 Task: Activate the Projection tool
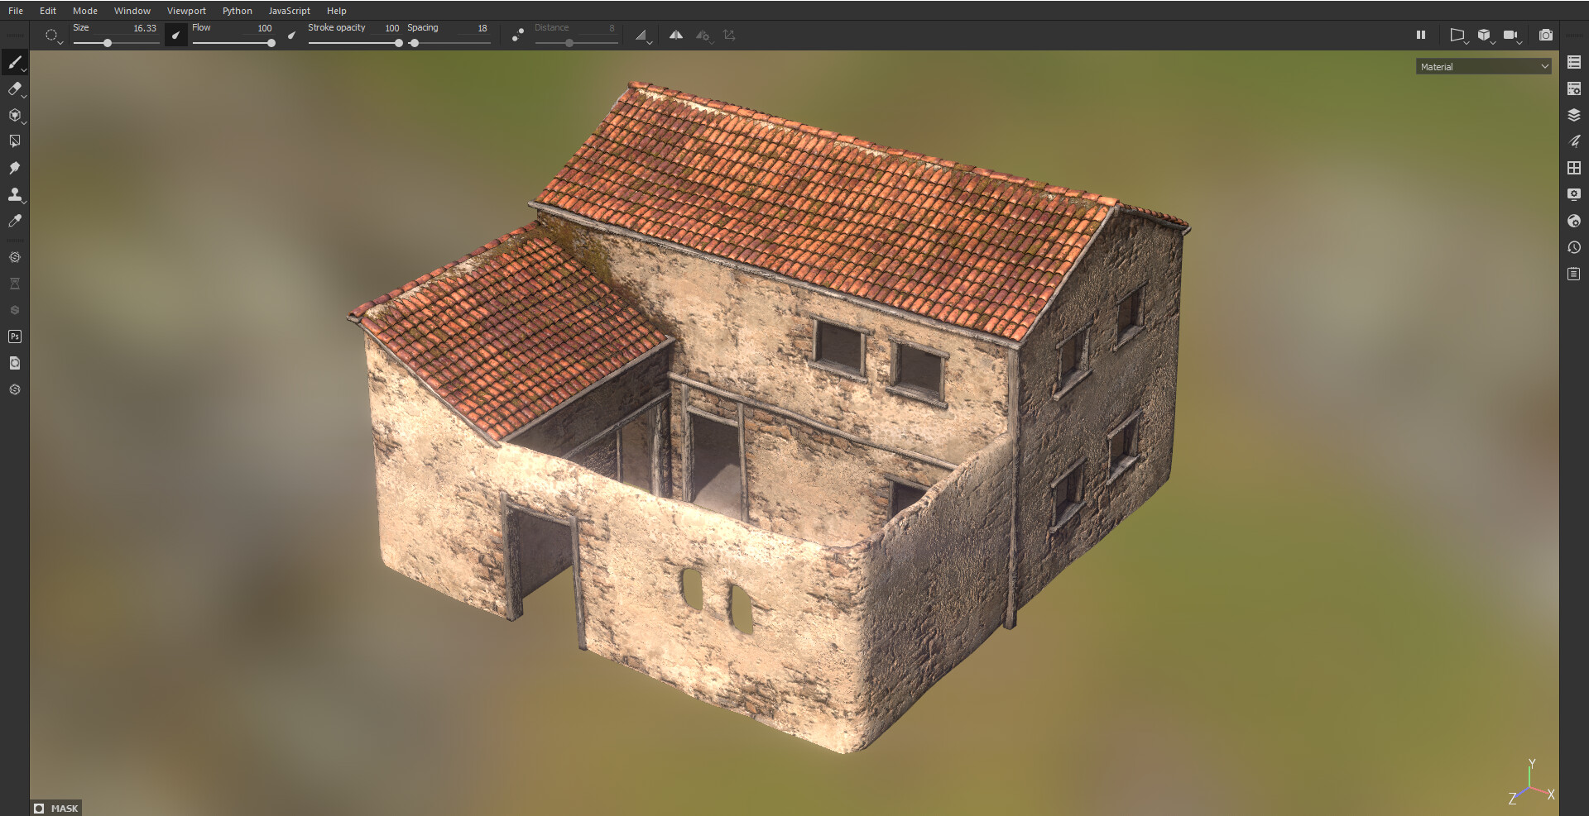(15, 116)
